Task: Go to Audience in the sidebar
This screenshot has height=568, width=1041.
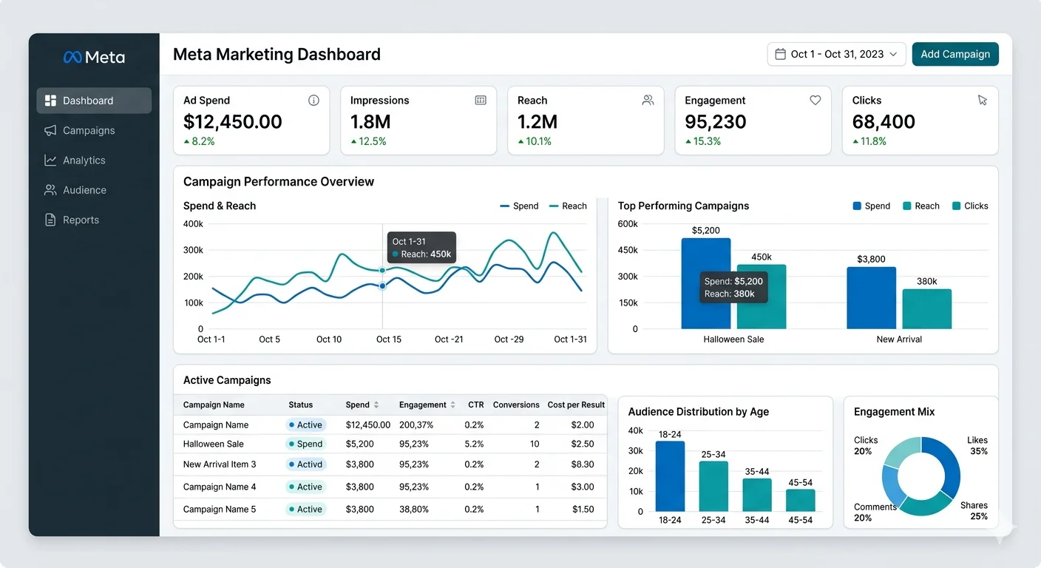Action: click(x=84, y=190)
